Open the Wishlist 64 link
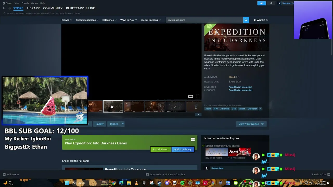Screen dimensions: 333x187 (x=261, y=20)
